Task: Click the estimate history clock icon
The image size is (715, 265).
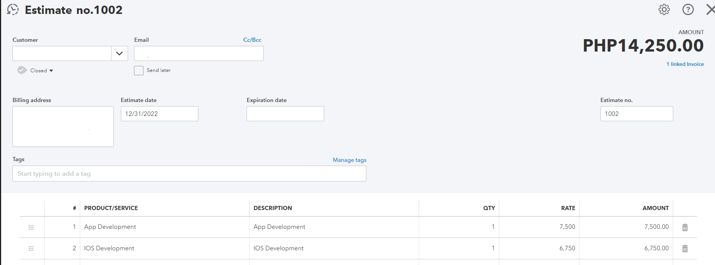Action: (x=13, y=9)
